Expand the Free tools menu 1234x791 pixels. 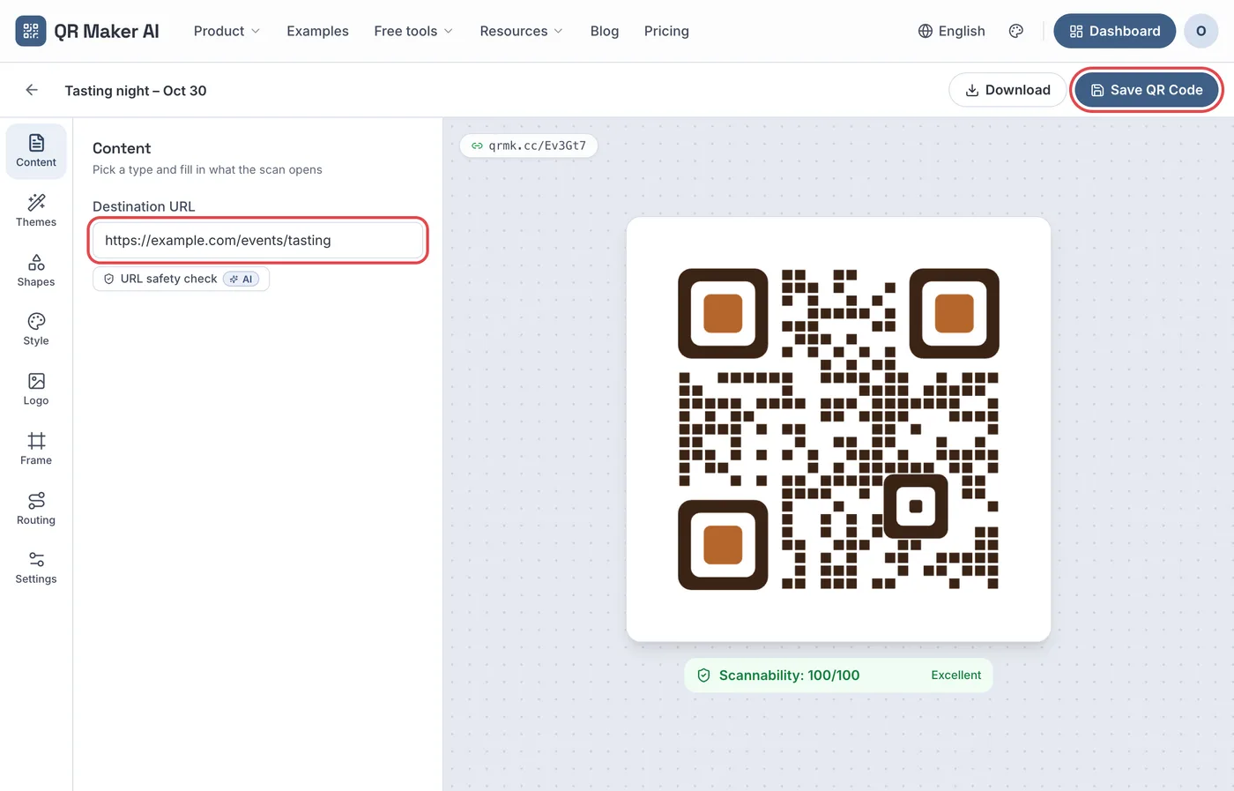[413, 31]
